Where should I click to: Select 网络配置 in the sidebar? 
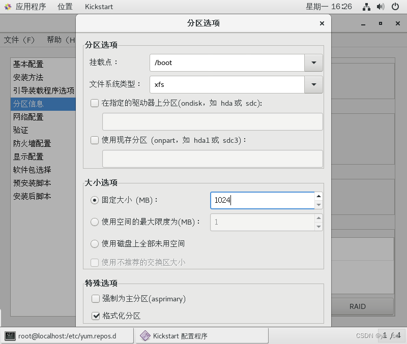pos(27,117)
